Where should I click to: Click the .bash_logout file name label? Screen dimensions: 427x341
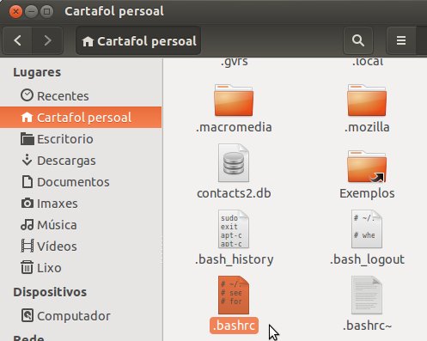click(367, 259)
